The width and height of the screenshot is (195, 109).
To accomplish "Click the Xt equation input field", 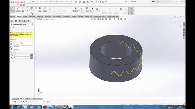I will click(23, 44).
